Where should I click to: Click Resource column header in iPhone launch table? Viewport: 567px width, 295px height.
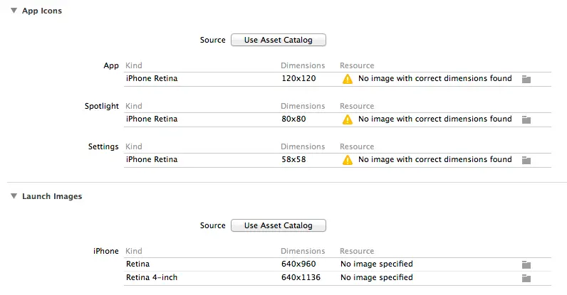[x=357, y=251]
